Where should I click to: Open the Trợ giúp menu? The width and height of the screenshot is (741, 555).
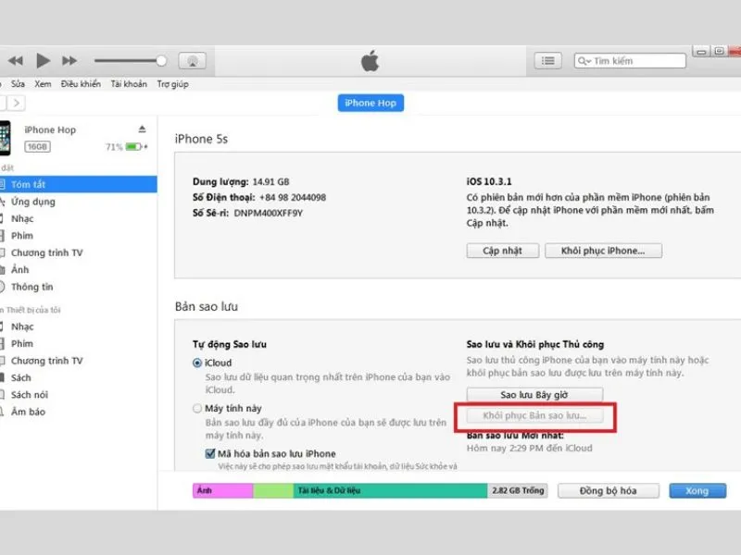[172, 84]
